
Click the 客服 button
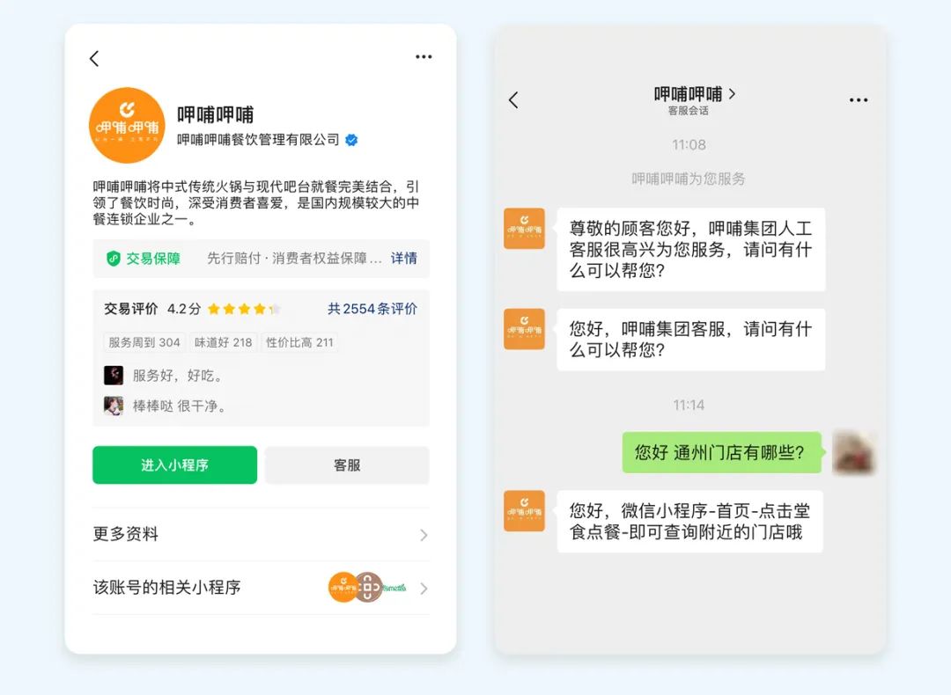(347, 465)
